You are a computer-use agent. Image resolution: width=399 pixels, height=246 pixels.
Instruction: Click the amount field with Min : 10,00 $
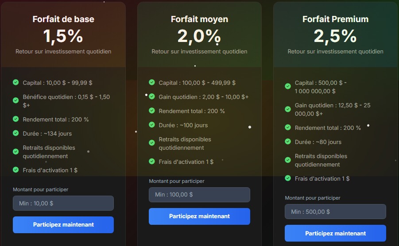pyautogui.click(x=63, y=203)
